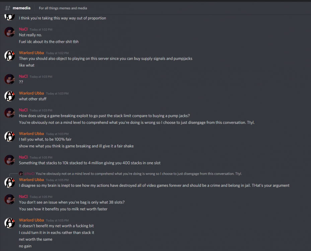Click the small NaCl avatar in the reply preview
The height and width of the screenshot is (251, 311).
[21, 174]
